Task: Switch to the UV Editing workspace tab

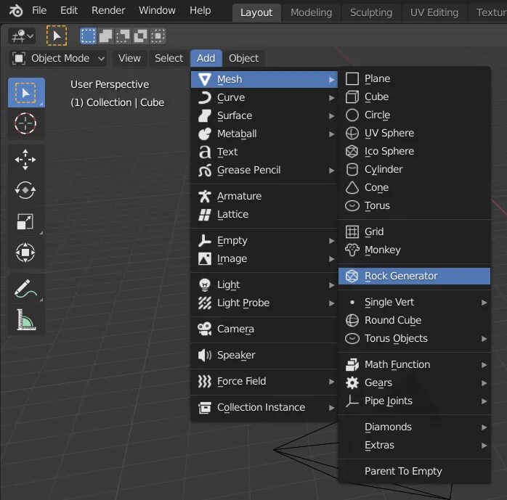Action: pos(434,12)
